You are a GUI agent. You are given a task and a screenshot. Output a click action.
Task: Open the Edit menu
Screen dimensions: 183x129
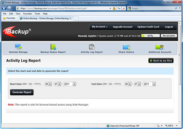pos(11,14)
